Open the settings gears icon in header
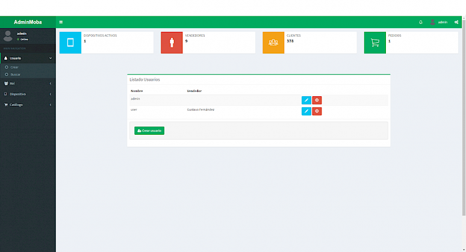Viewport: 466px width, 252px height. coord(456,22)
